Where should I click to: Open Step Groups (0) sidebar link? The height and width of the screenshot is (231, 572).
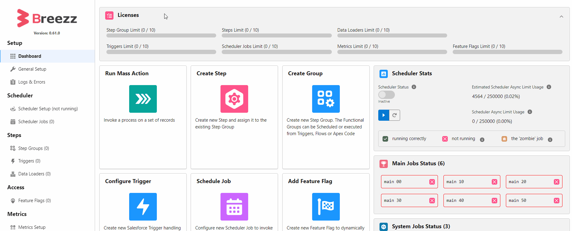click(x=34, y=148)
